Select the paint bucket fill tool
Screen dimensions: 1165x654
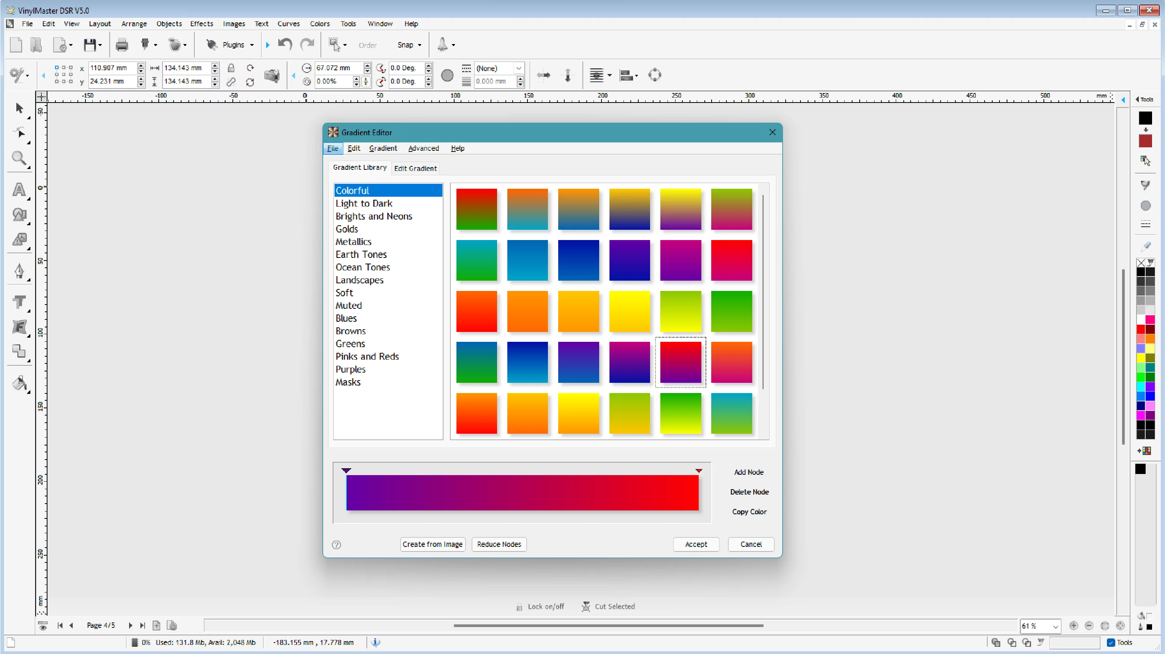(19, 383)
